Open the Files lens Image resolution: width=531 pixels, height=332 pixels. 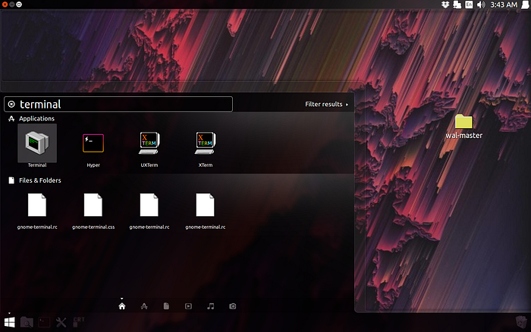click(166, 306)
